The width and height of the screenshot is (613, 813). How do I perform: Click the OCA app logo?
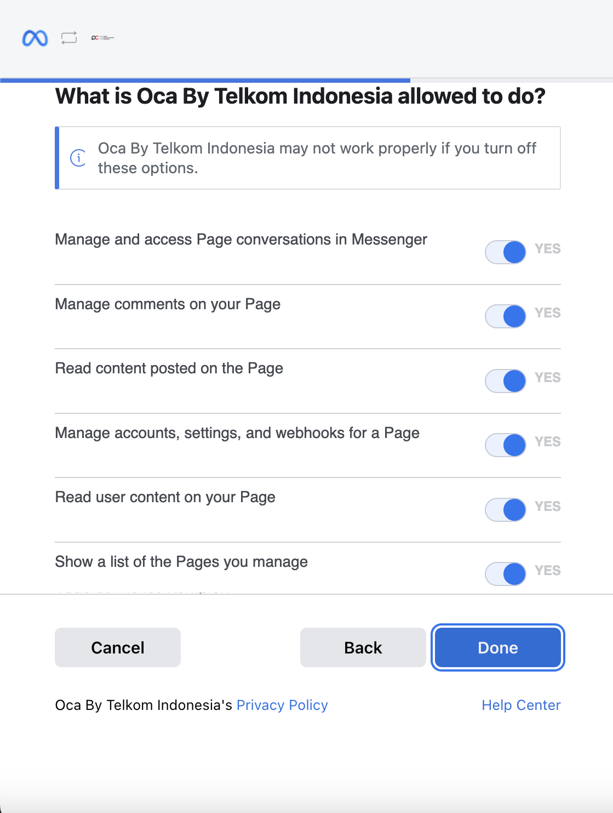tap(102, 38)
